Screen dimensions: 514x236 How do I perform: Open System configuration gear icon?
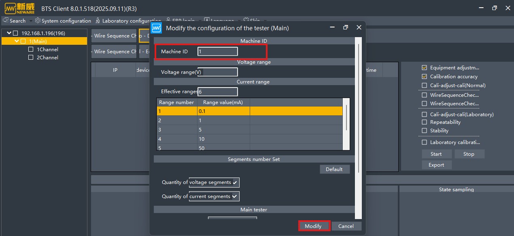pos(38,21)
